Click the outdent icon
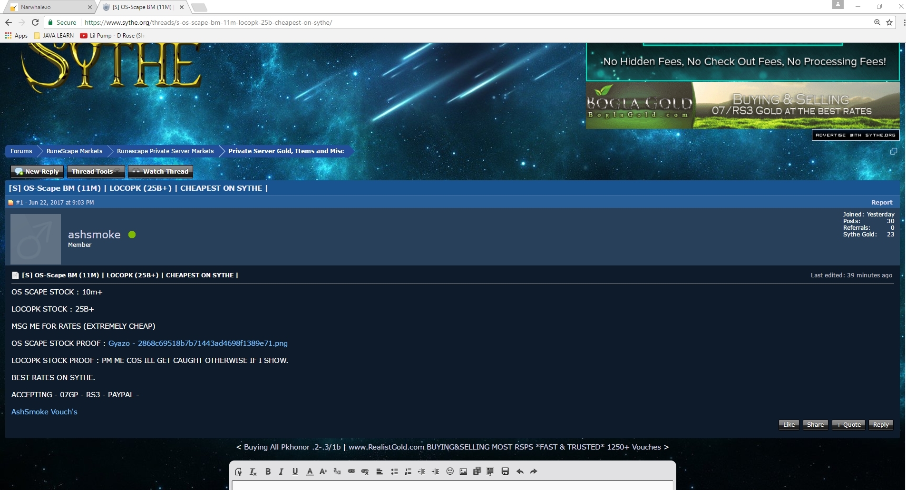The width and height of the screenshot is (906, 490). click(x=421, y=471)
